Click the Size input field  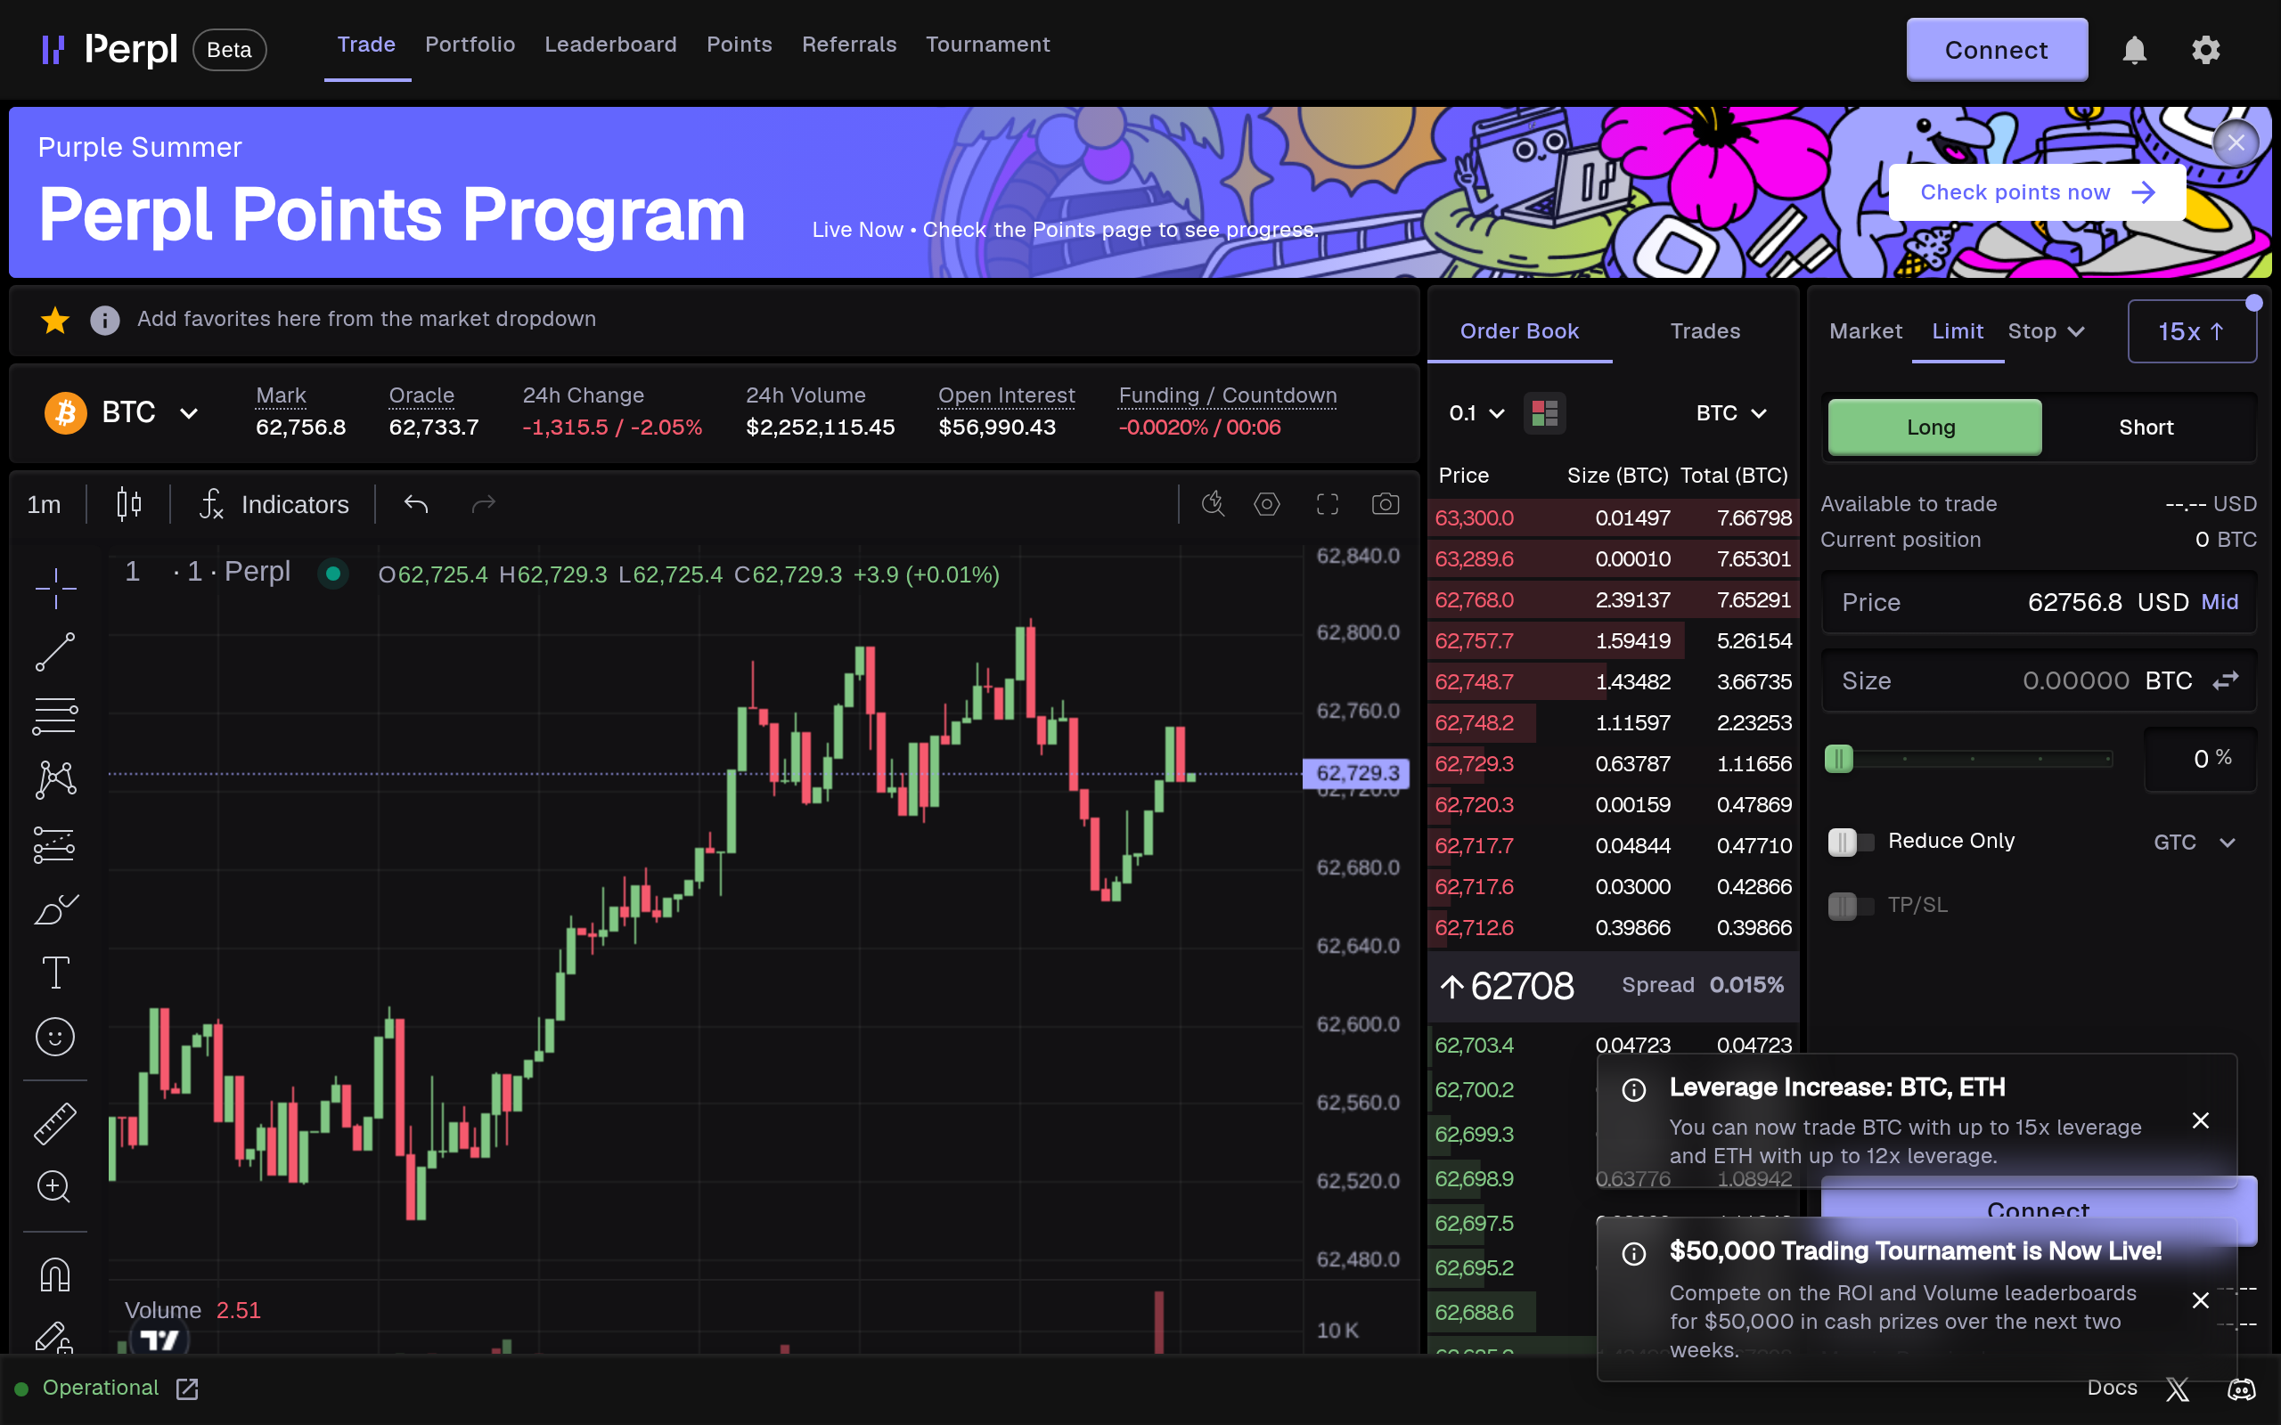pos(2038,680)
